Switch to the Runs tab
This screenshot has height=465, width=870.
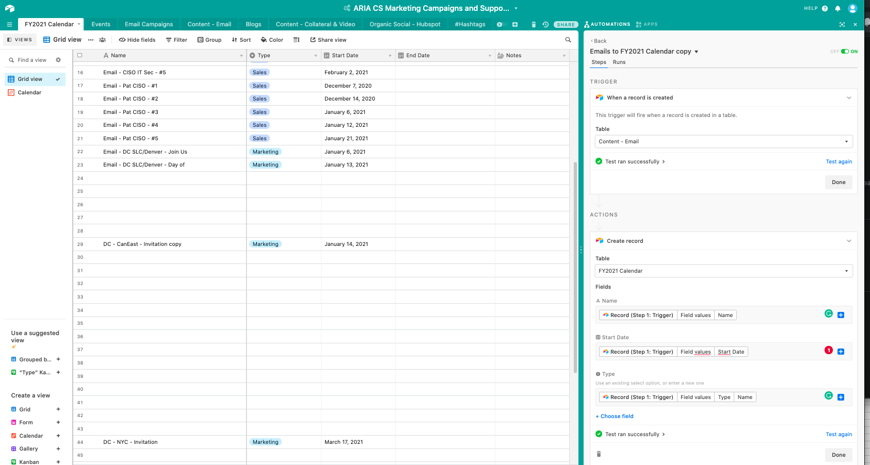click(619, 62)
